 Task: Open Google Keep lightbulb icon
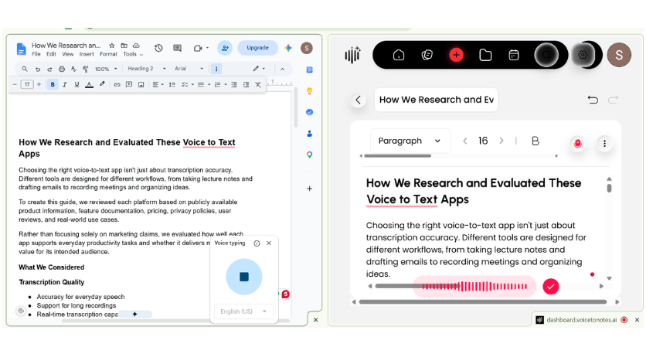click(309, 91)
